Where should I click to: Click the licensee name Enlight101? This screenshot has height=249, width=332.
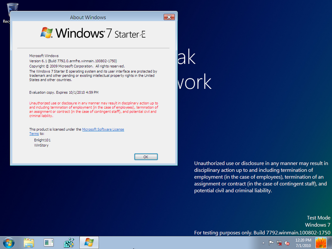42,140
